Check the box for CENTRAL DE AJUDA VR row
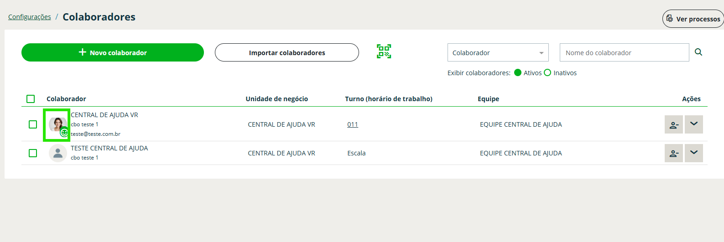 (x=33, y=124)
